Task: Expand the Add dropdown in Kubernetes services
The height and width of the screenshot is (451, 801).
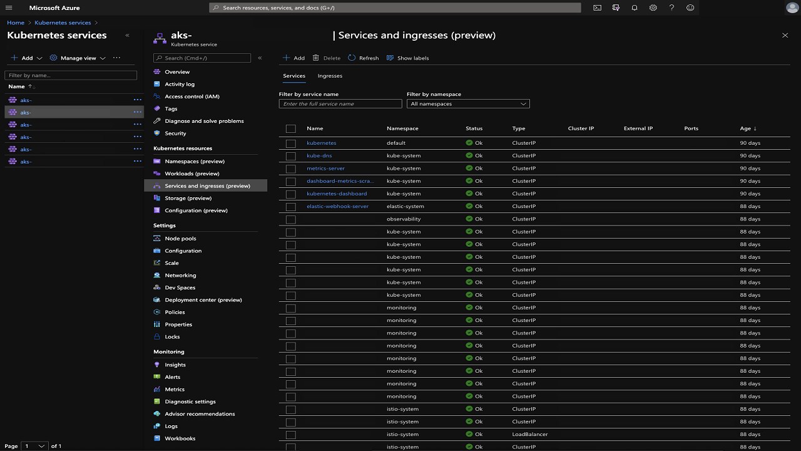Action: (x=39, y=58)
